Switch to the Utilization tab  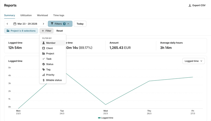click(26, 15)
